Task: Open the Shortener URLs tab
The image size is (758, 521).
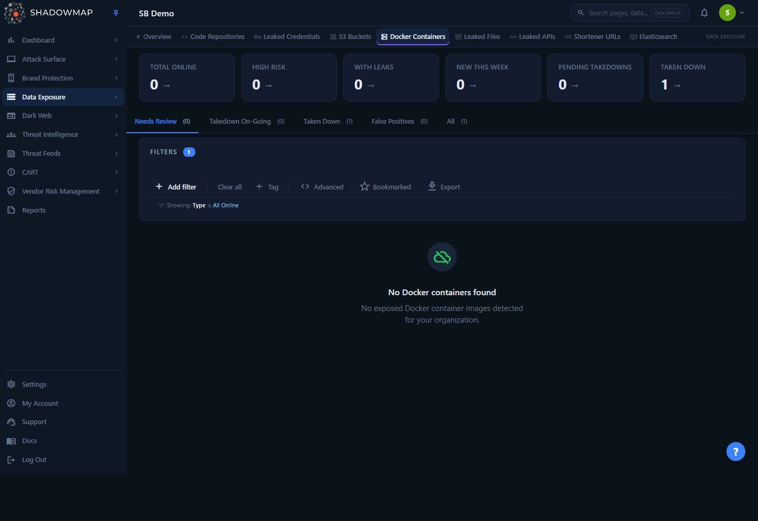Action: coord(593,37)
